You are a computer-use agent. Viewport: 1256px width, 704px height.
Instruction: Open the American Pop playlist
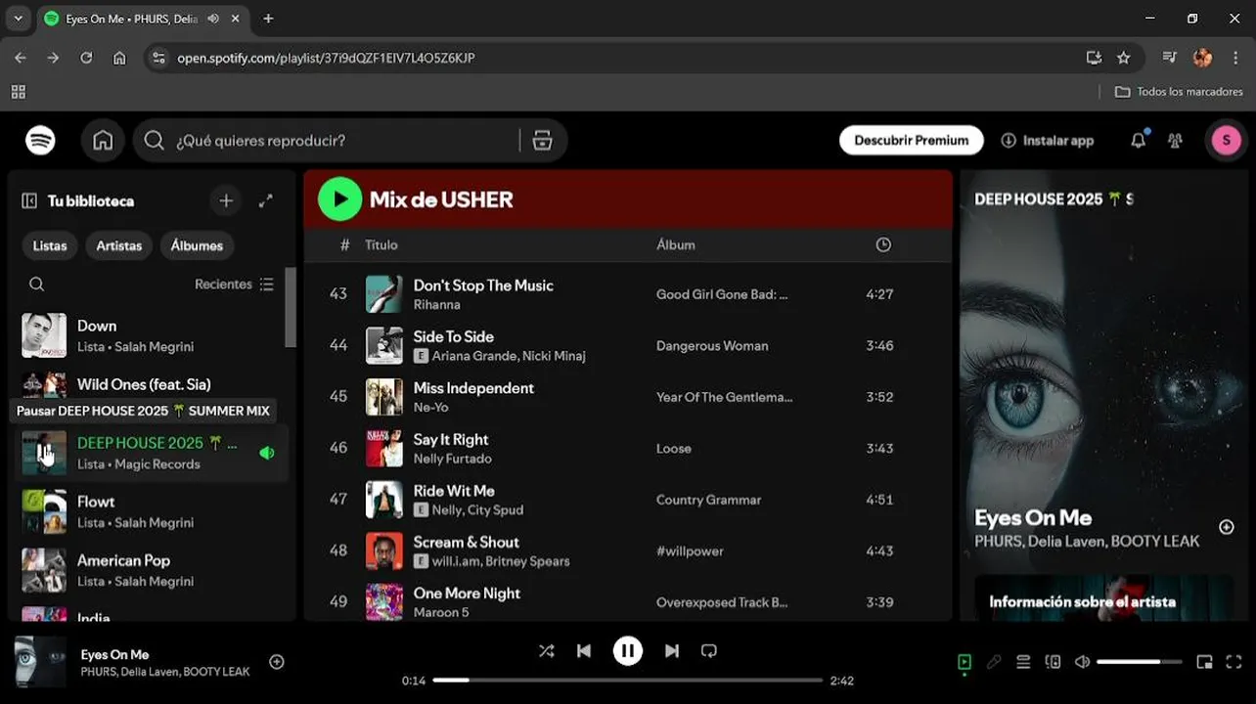pos(152,570)
